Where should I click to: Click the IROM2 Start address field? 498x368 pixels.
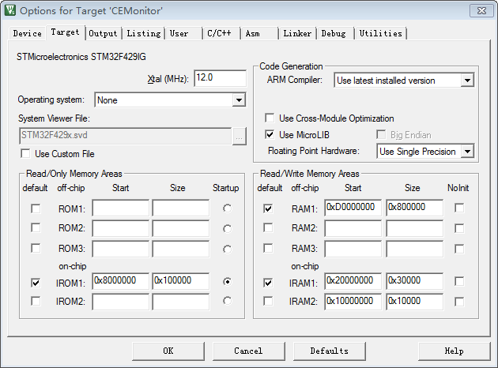[120, 302]
